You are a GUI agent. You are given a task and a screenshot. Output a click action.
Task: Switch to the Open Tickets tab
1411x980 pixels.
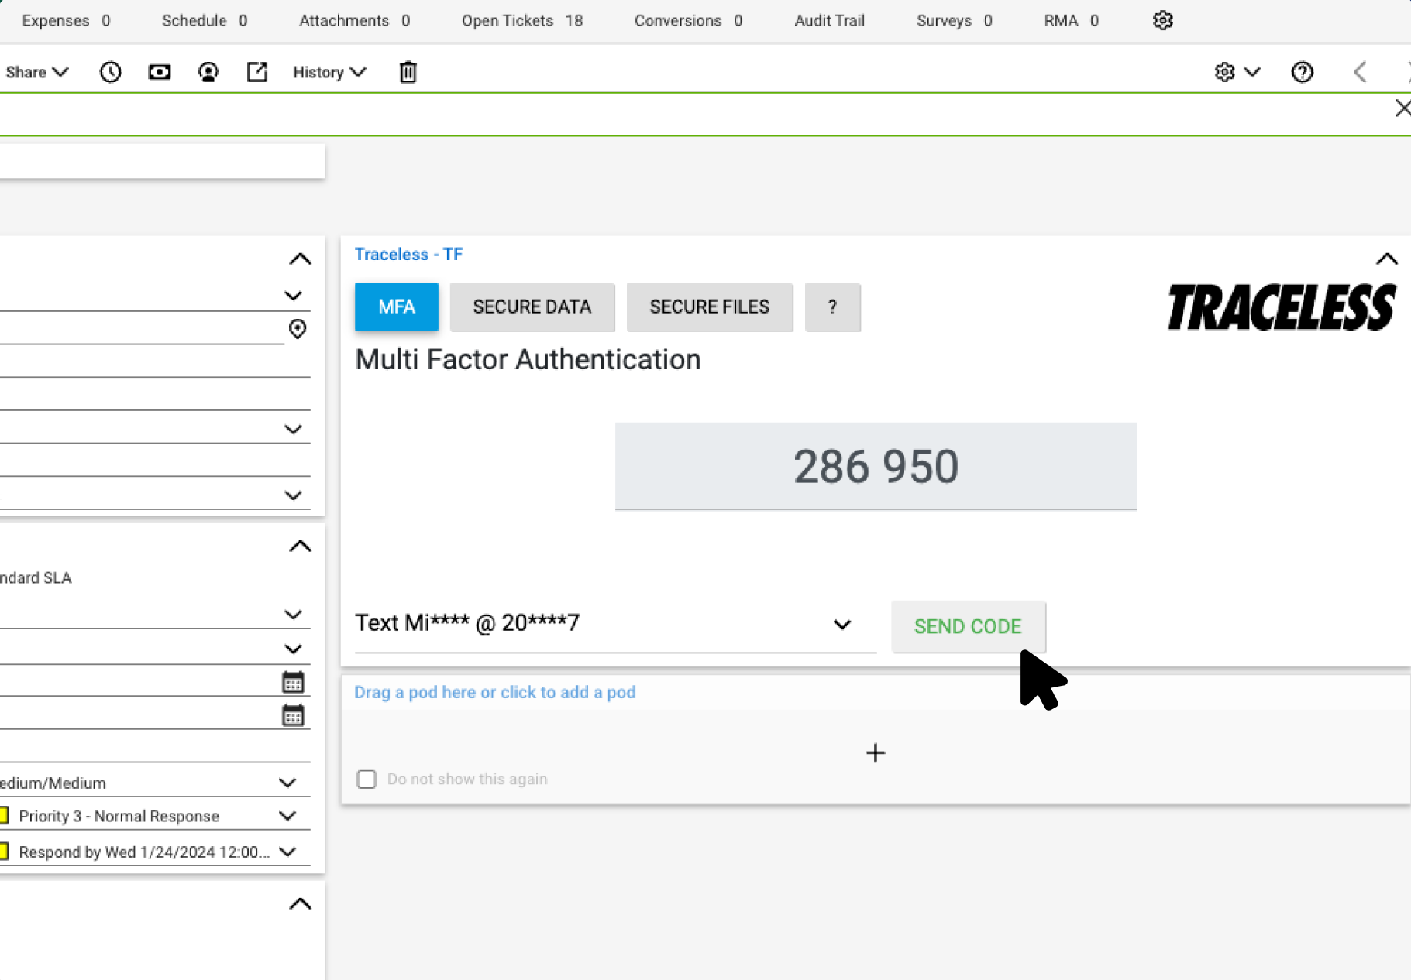(521, 21)
